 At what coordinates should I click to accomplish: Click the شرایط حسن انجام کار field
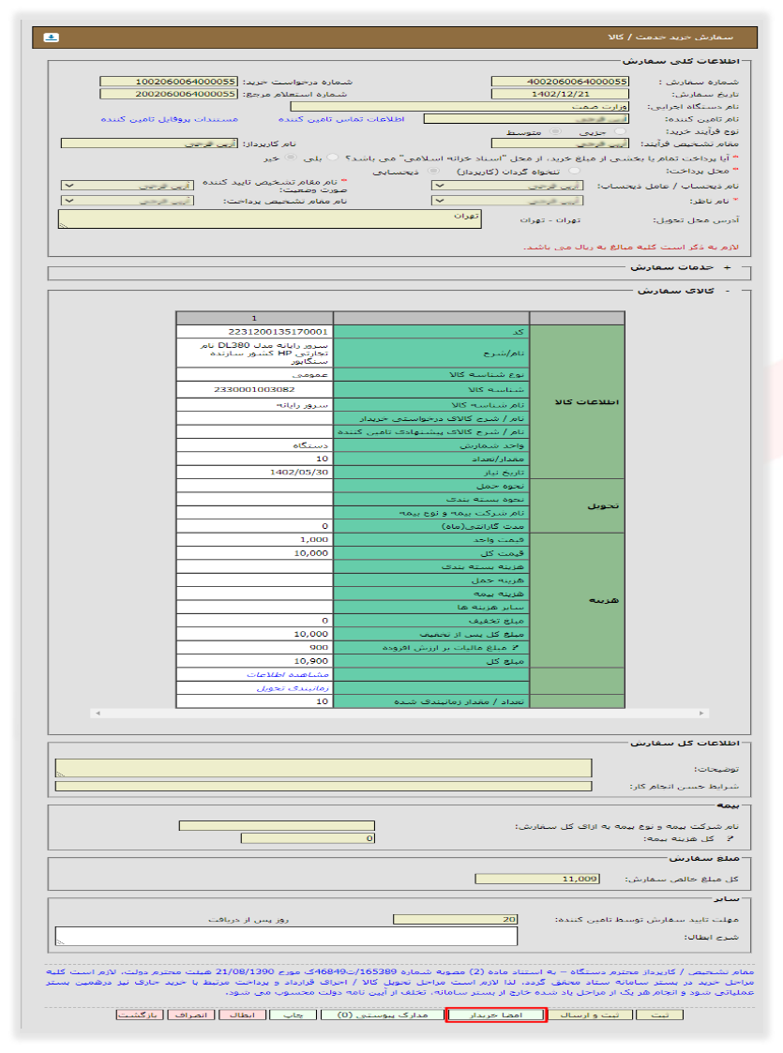point(324,786)
